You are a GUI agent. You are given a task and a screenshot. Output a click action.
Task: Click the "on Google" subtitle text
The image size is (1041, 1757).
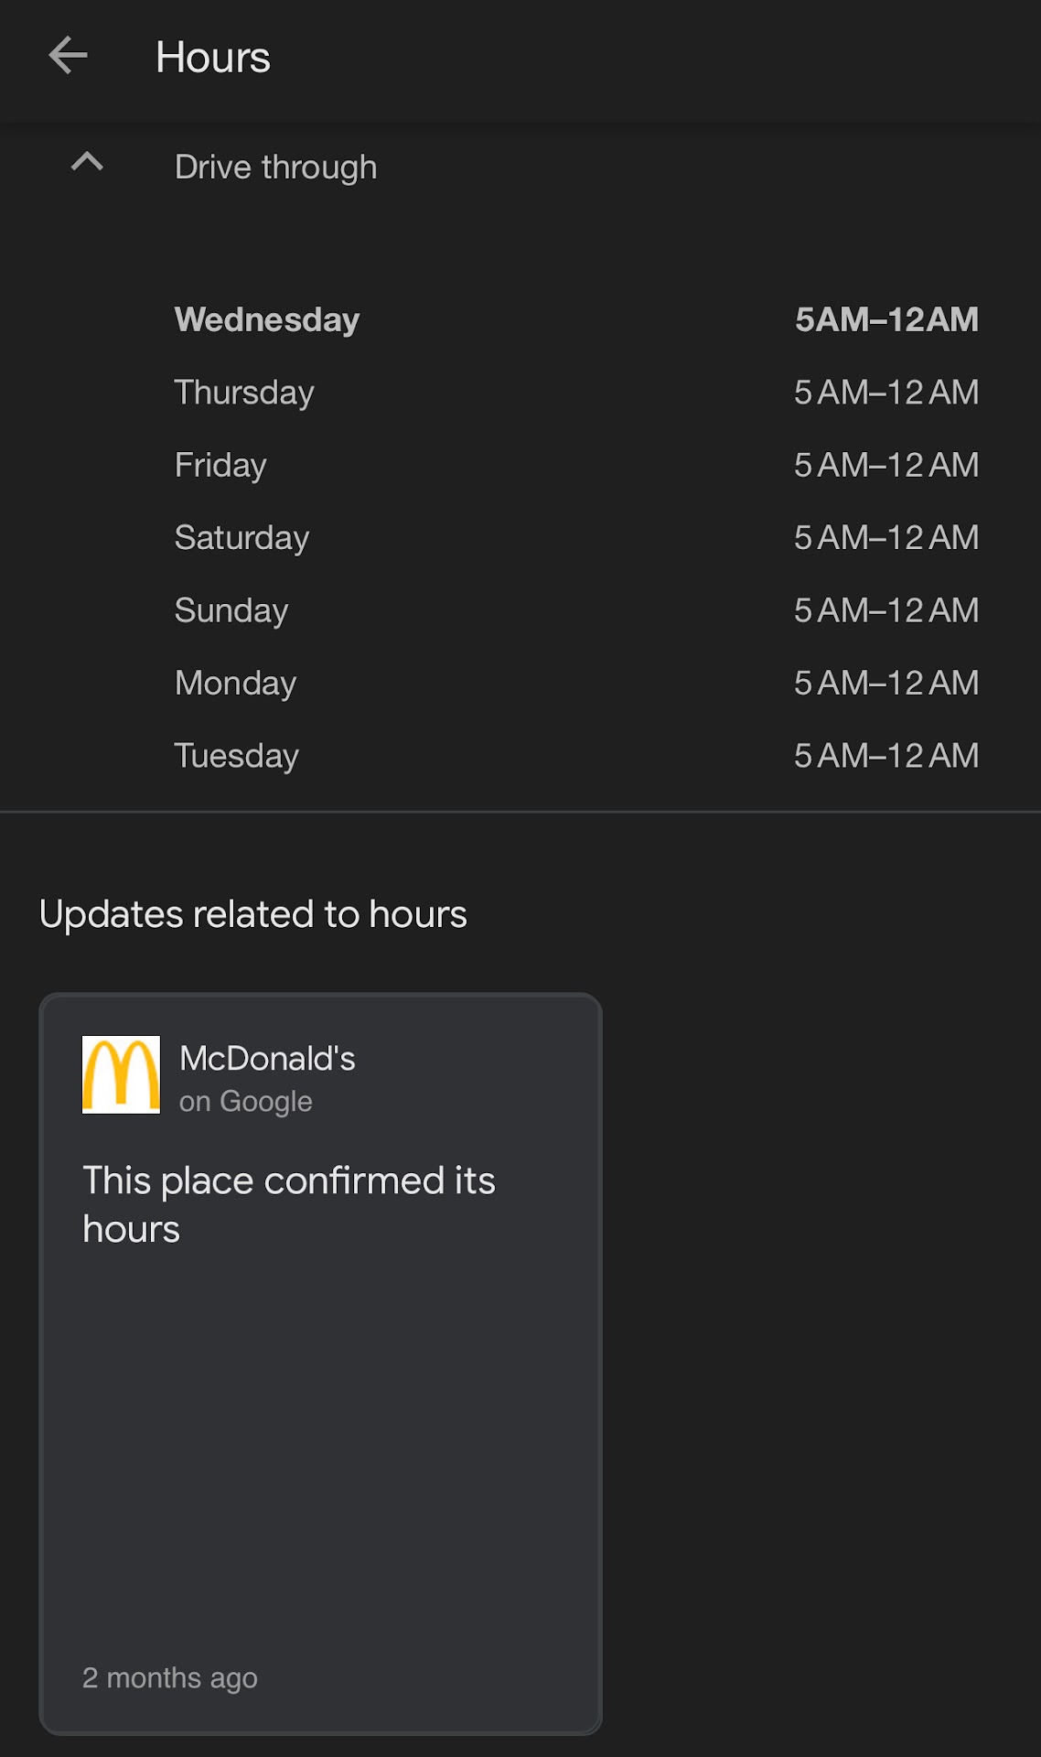pyautogui.click(x=245, y=1102)
